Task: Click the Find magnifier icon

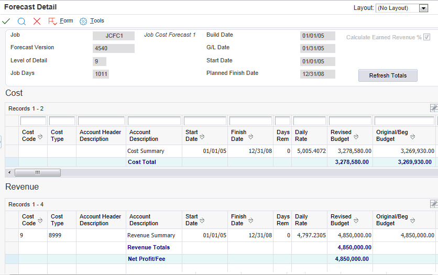Action: pos(21,21)
